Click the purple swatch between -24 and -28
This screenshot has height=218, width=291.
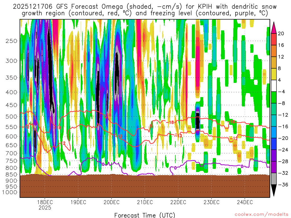point(274,156)
